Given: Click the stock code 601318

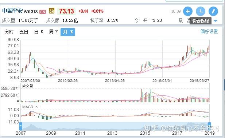Looking at the screenshot, I should coord(31,12).
